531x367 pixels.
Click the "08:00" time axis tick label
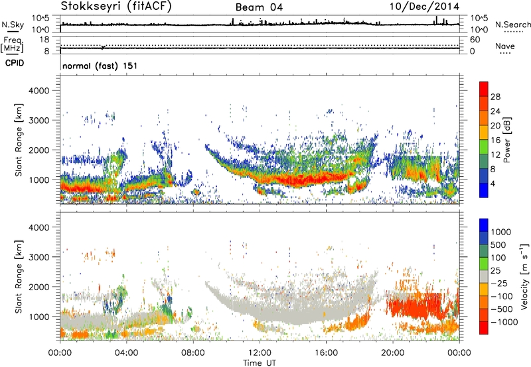coord(193,353)
